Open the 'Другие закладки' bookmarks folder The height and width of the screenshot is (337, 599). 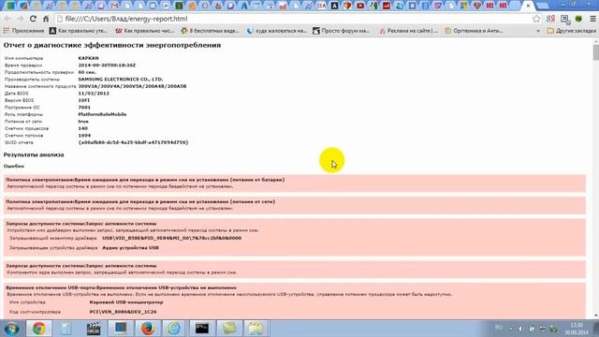[x=572, y=31]
